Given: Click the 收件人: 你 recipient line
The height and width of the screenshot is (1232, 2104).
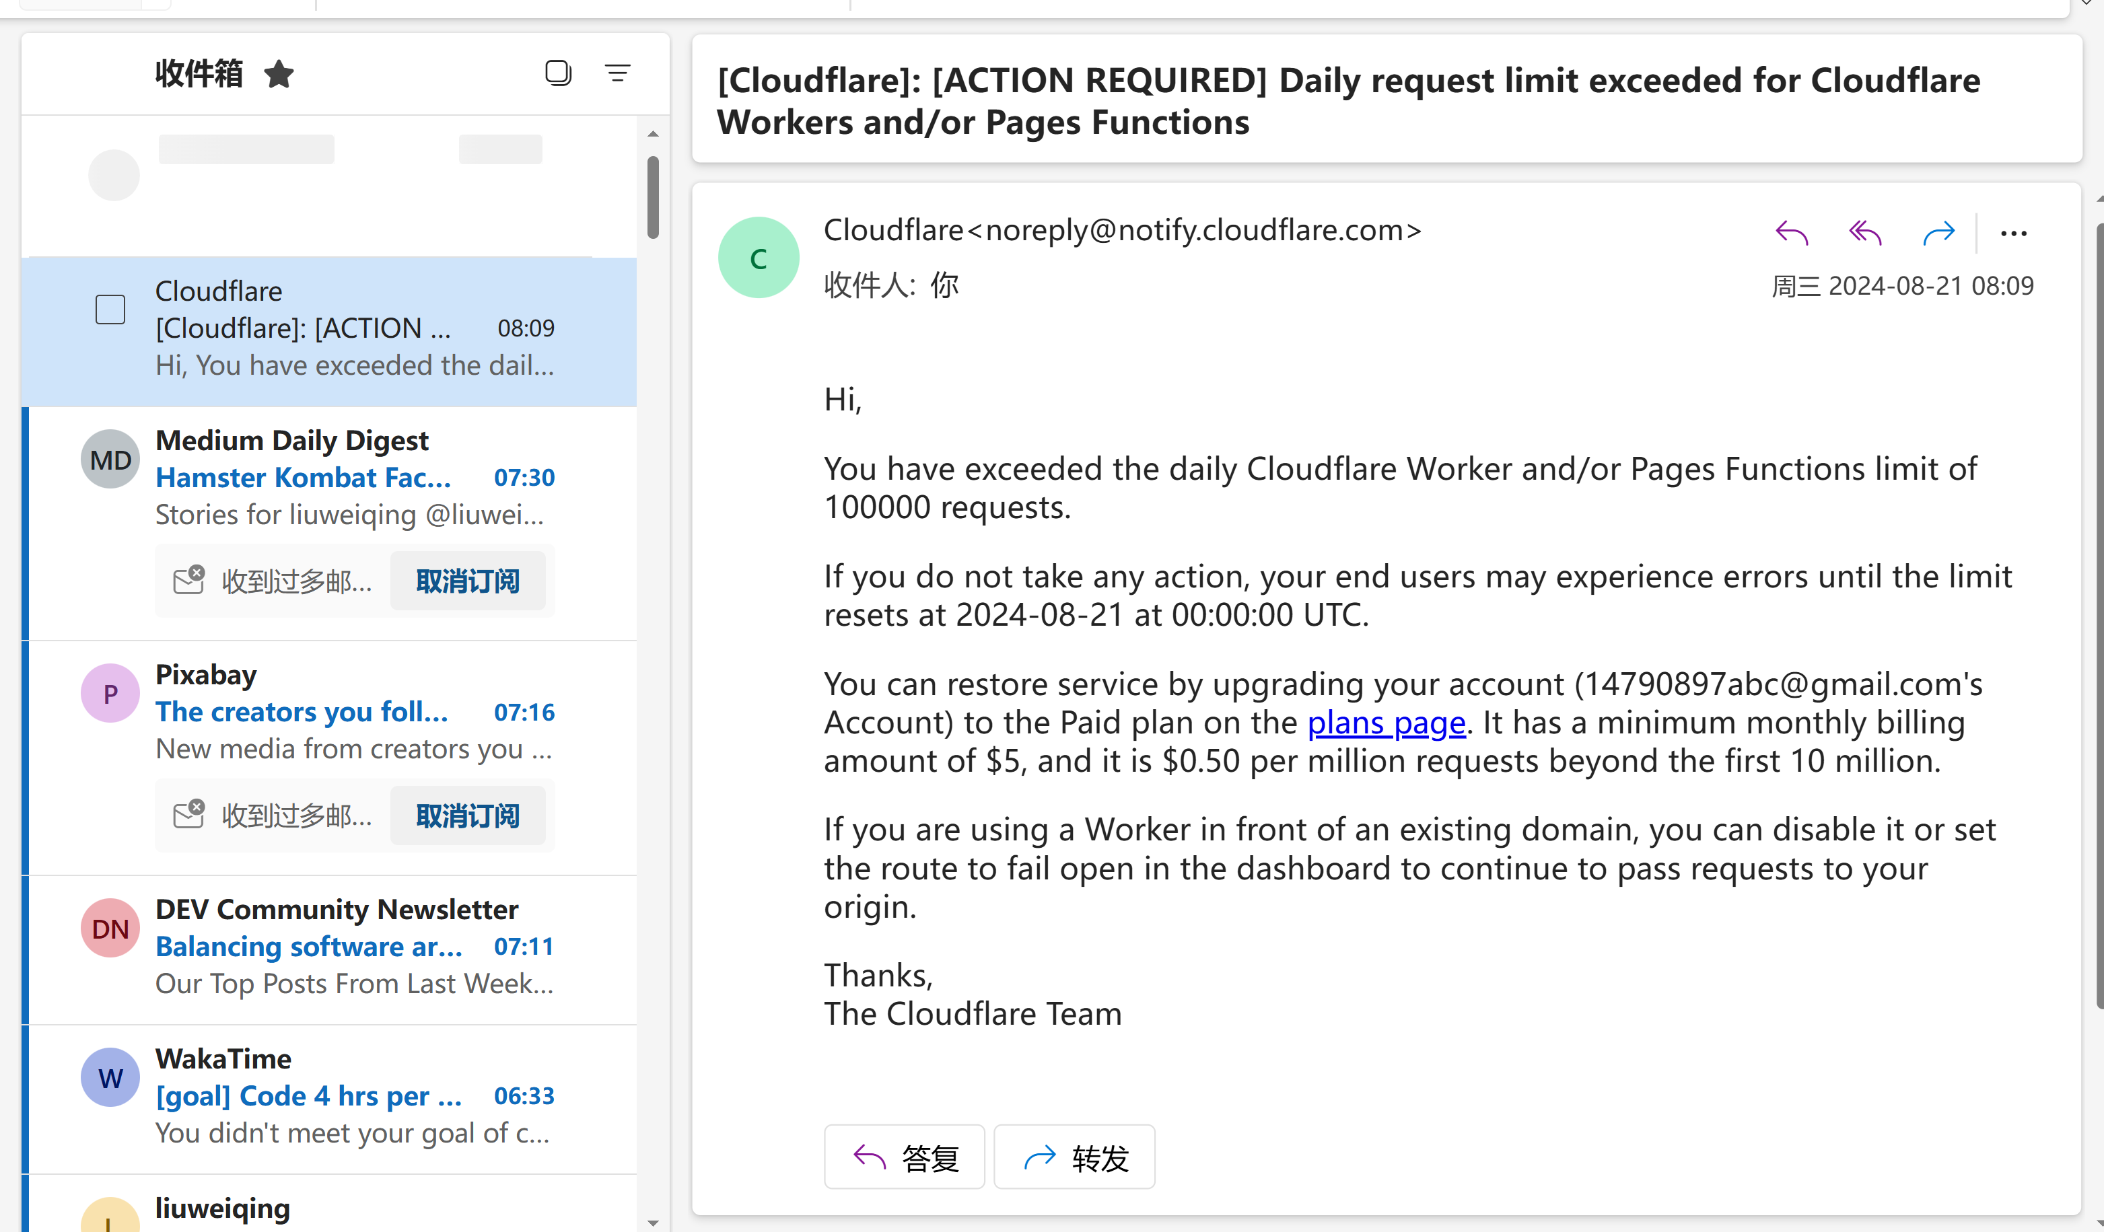Looking at the screenshot, I should [891, 285].
